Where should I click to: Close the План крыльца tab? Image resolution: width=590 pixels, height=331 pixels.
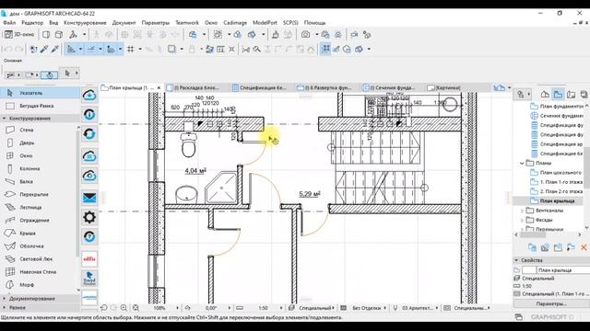point(159,88)
